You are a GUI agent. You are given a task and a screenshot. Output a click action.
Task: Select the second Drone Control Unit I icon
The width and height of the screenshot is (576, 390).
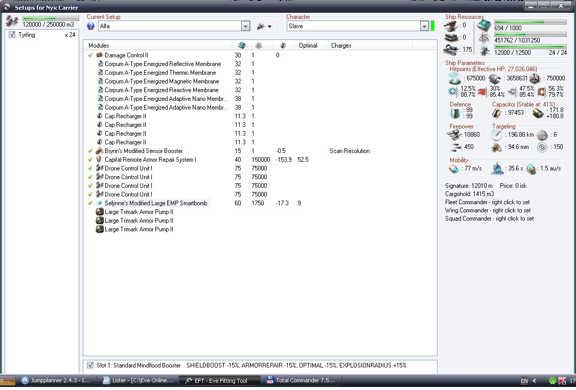pyautogui.click(x=99, y=177)
